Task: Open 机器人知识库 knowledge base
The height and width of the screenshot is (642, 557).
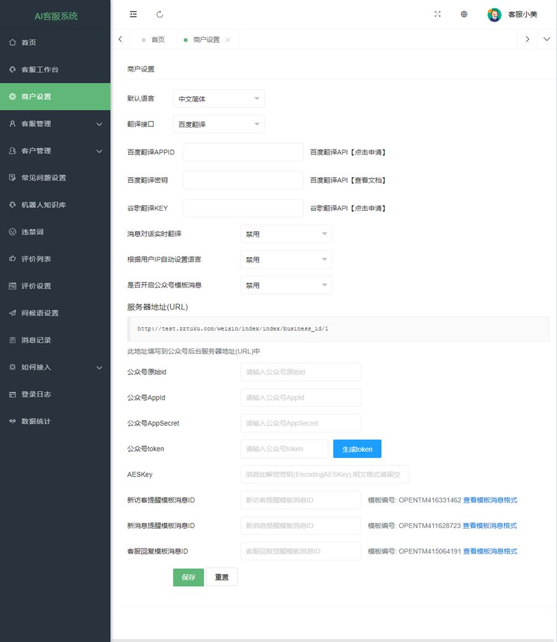Action: click(x=41, y=204)
